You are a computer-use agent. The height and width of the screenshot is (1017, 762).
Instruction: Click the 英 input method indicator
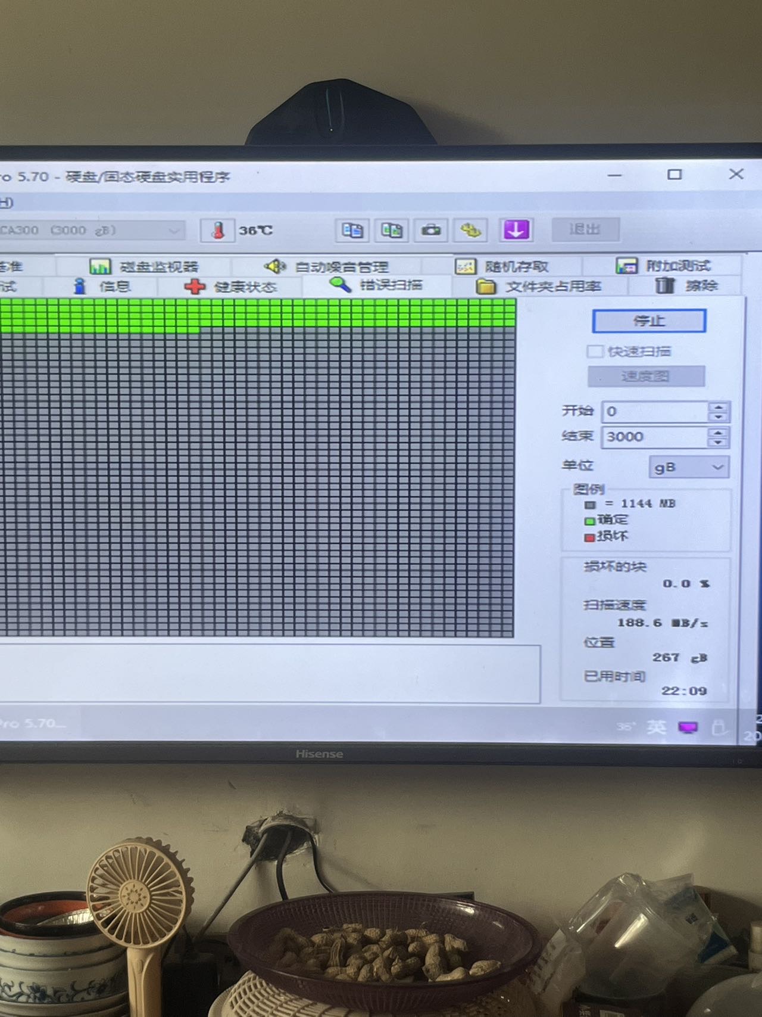tap(657, 727)
